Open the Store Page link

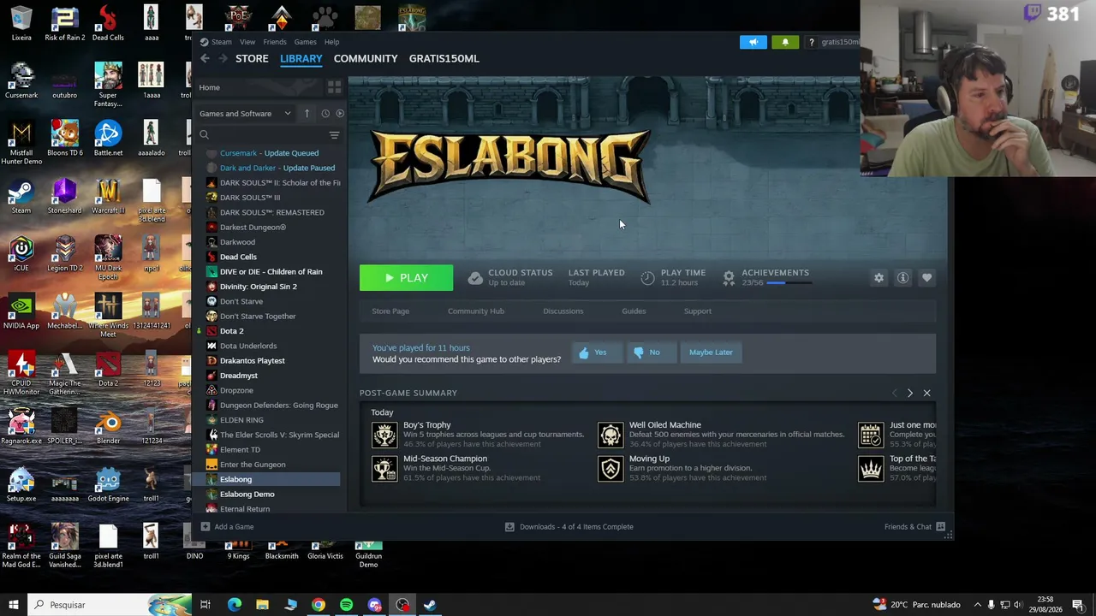tap(390, 311)
